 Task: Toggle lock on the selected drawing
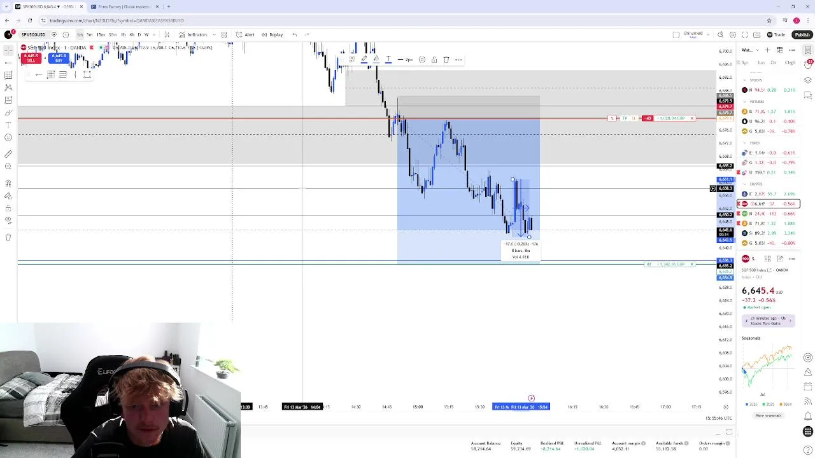pos(434,60)
